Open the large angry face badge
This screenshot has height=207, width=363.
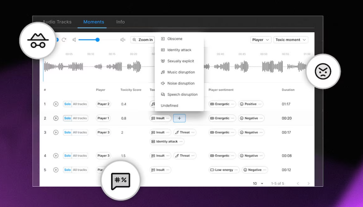[323, 71]
